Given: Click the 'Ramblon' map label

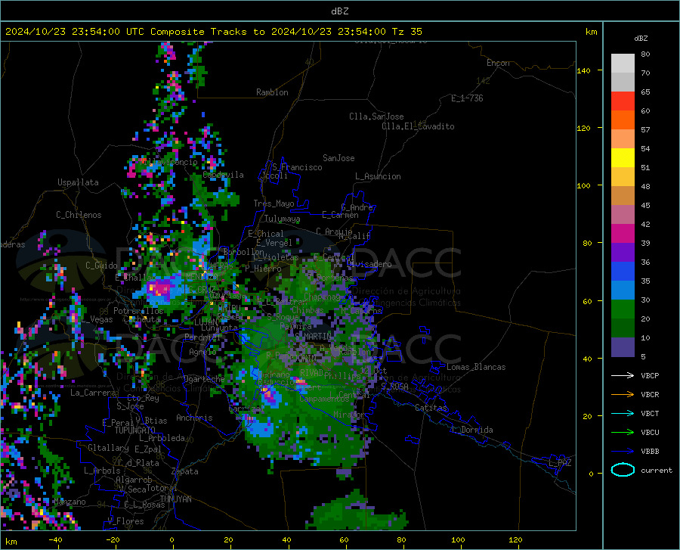Looking at the screenshot, I should click(272, 92).
